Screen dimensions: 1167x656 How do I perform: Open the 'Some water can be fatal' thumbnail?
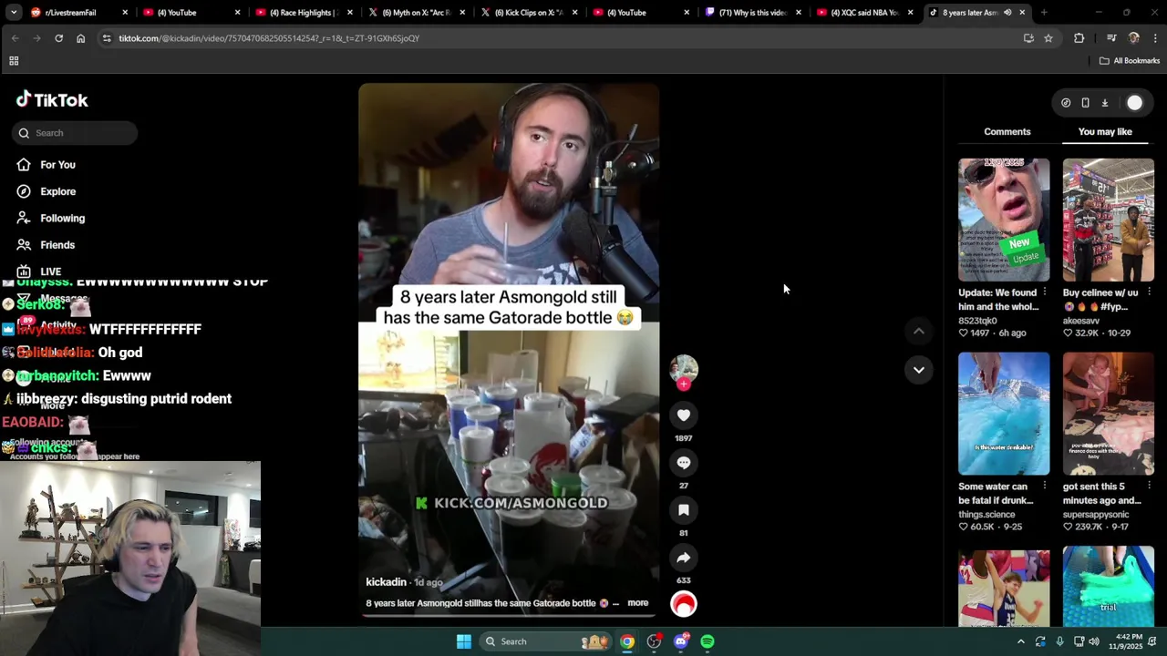pyautogui.click(x=1004, y=414)
